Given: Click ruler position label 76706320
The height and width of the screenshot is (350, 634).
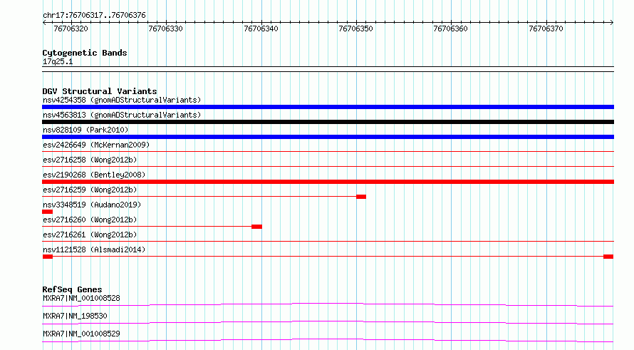Looking at the screenshot, I should (x=71, y=29).
